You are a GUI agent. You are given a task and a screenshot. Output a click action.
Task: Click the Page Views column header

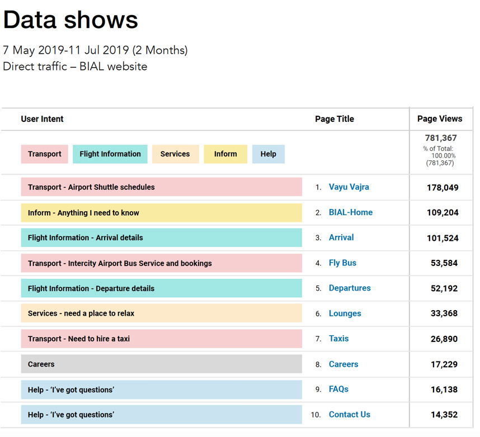[x=440, y=119]
